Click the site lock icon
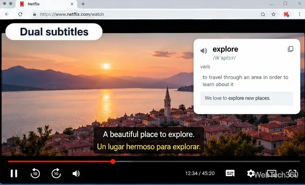Screen dimensions: 305x185 34,14
